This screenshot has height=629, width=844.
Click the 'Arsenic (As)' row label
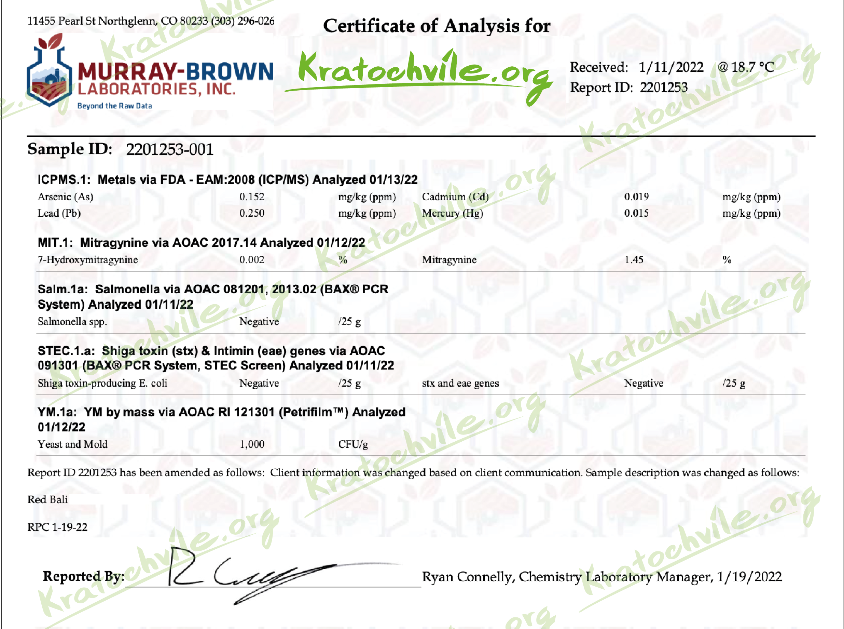(65, 197)
